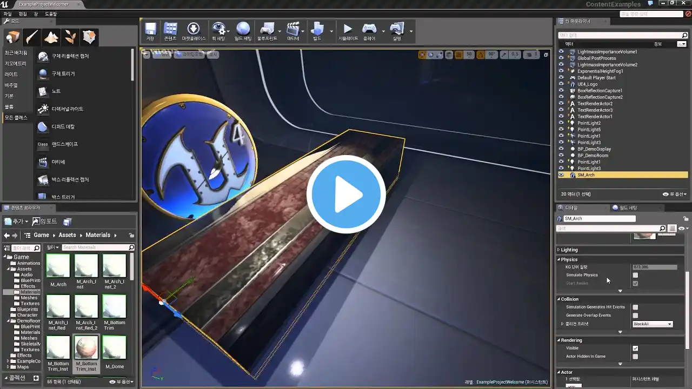Click the KG mass value field 873.386
The width and height of the screenshot is (692, 389).
click(655, 267)
